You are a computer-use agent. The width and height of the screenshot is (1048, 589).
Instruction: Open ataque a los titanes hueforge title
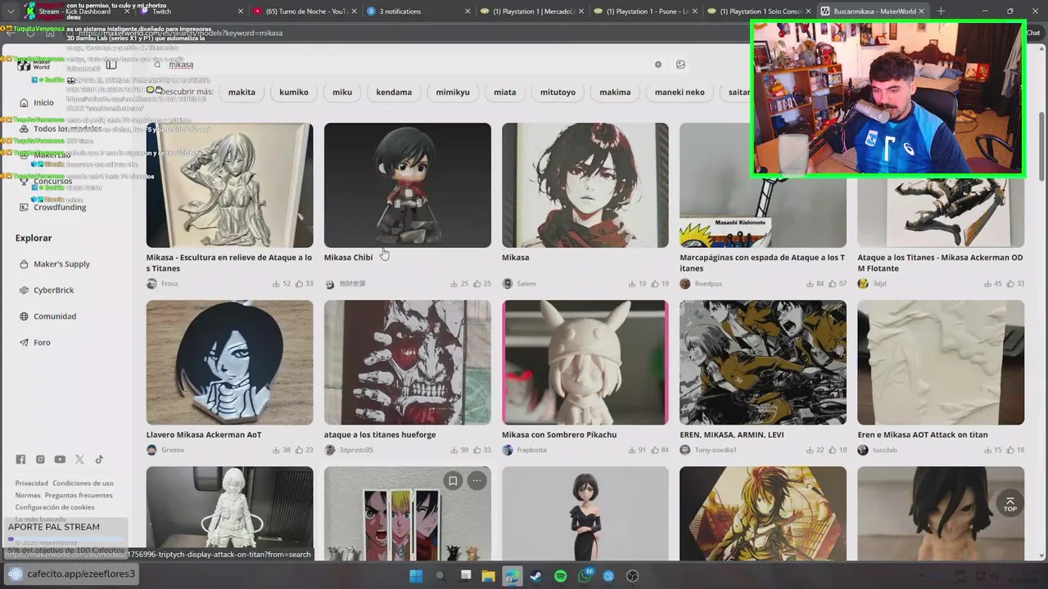click(x=380, y=434)
